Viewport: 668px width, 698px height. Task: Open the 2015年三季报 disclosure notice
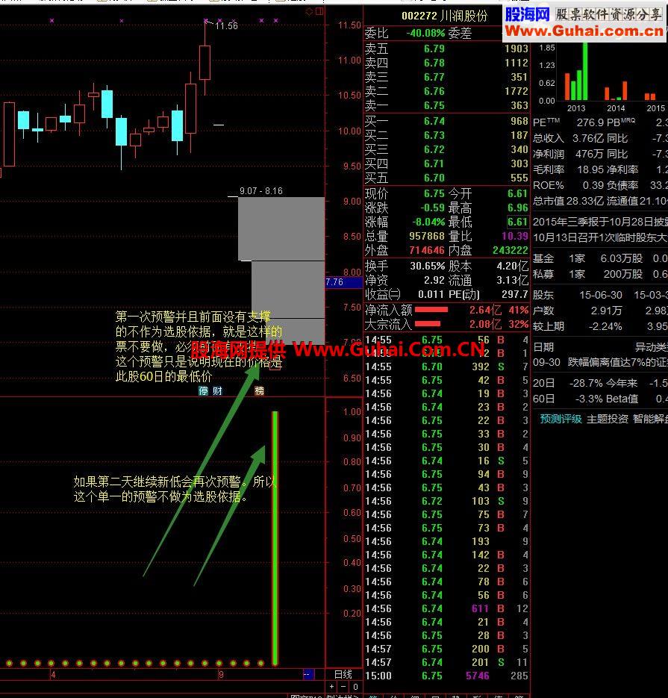(x=600, y=222)
